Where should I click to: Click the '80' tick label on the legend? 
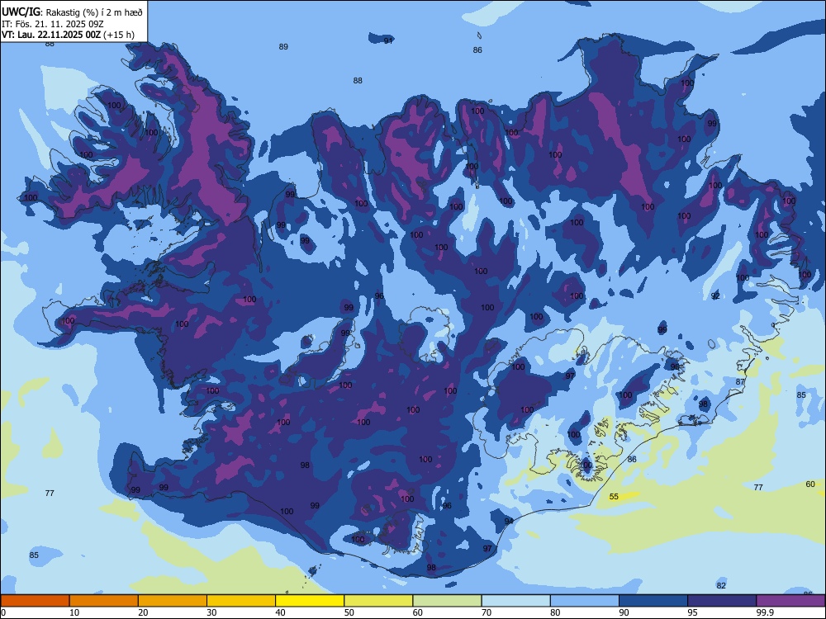(555, 612)
